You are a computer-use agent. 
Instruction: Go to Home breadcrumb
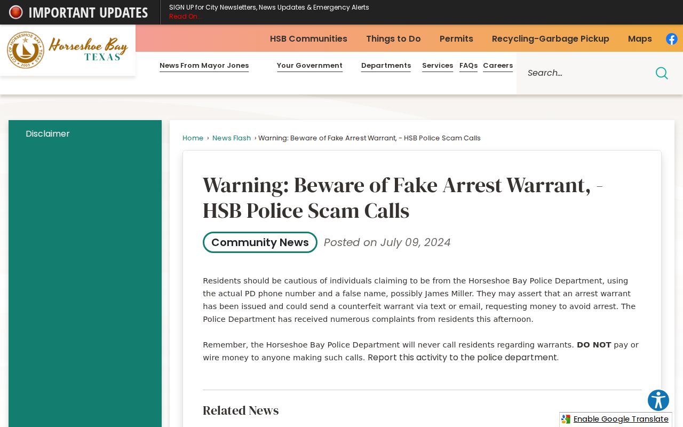tap(193, 138)
